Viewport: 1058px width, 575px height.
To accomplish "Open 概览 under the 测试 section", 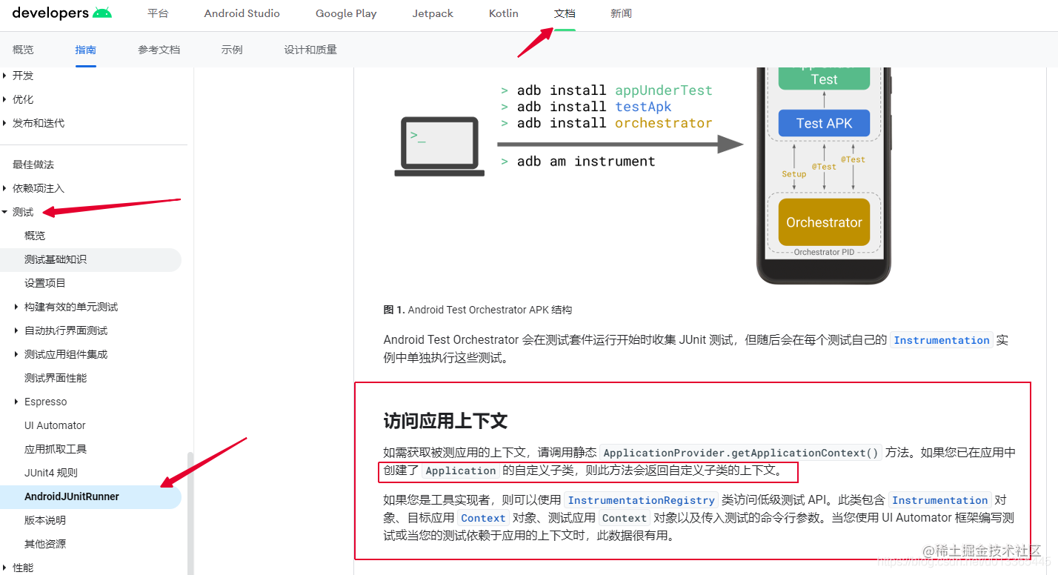I will point(35,236).
